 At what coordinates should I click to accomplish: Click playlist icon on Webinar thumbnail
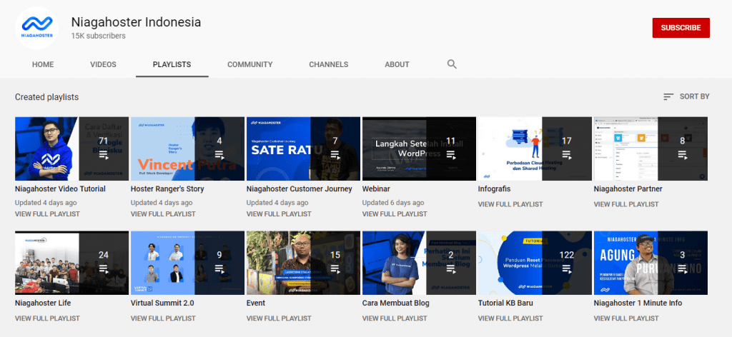[451, 155]
